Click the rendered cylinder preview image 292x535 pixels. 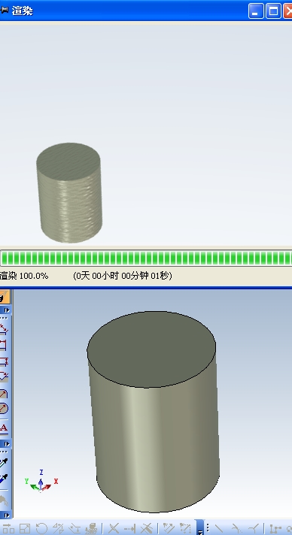pos(69,193)
